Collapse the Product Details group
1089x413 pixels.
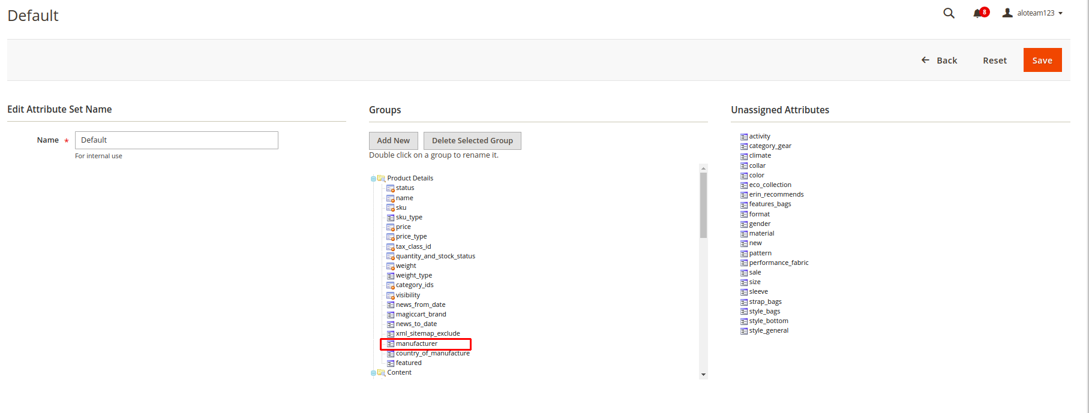(373, 179)
